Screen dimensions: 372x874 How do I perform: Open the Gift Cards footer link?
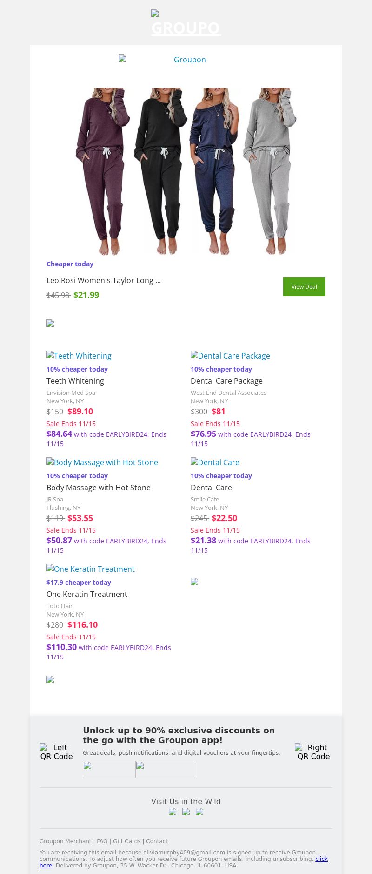pos(127,841)
